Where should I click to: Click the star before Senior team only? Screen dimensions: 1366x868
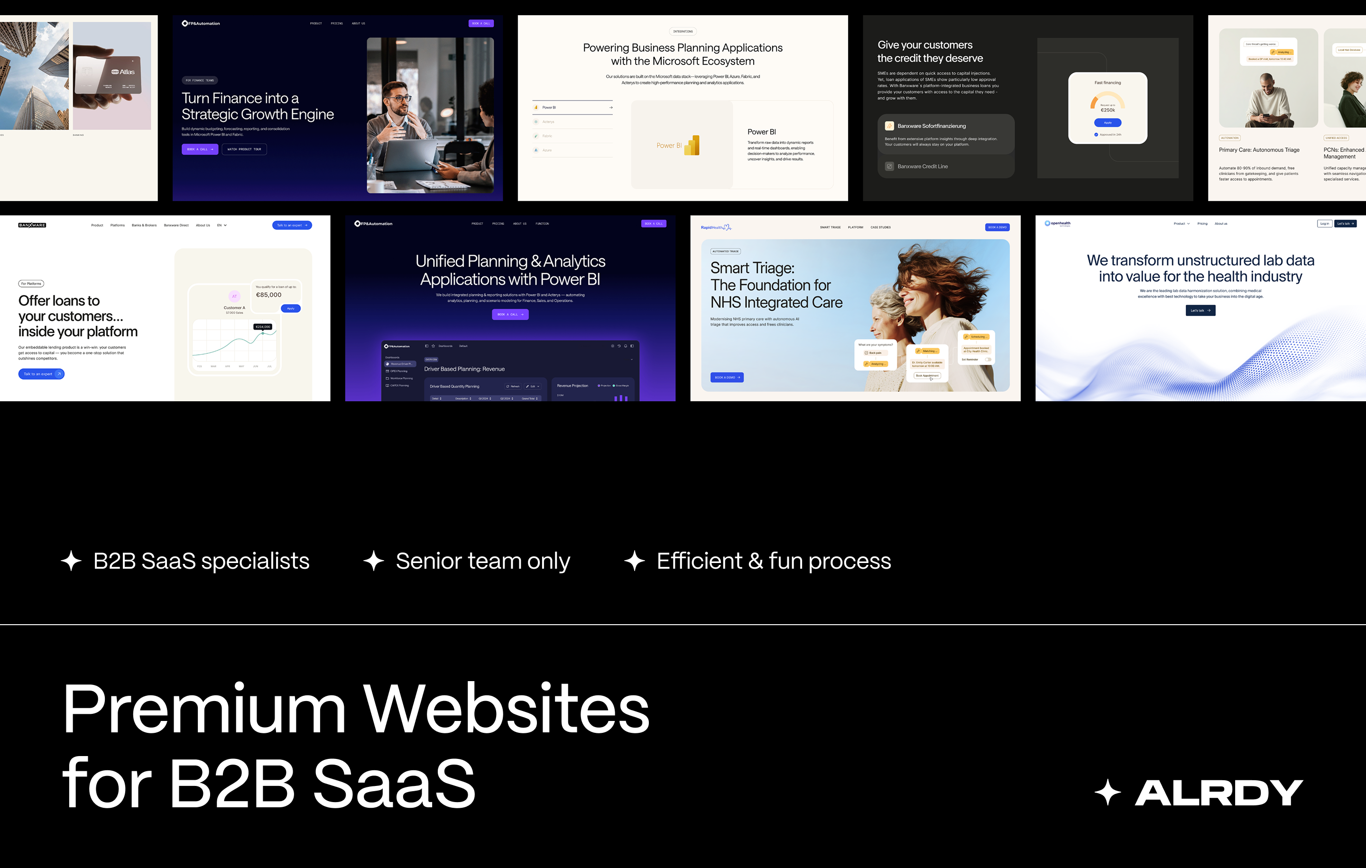tap(374, 561)
